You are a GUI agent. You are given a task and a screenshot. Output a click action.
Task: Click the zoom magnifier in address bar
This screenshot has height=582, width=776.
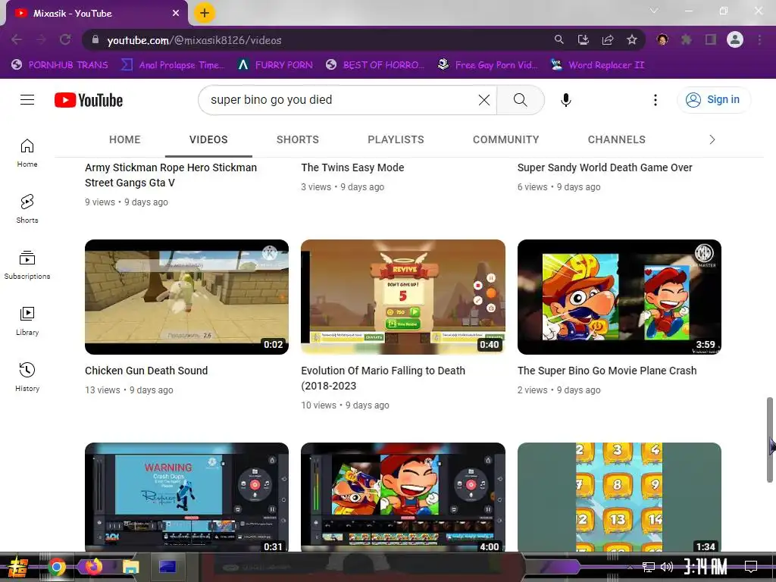[x=559, y=39]
